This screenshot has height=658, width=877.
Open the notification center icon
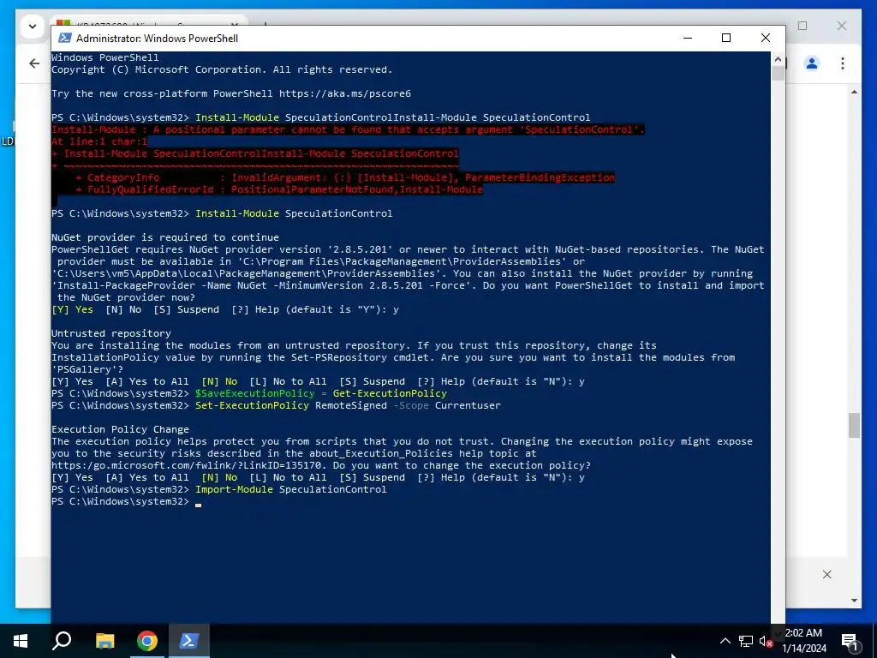850,641
